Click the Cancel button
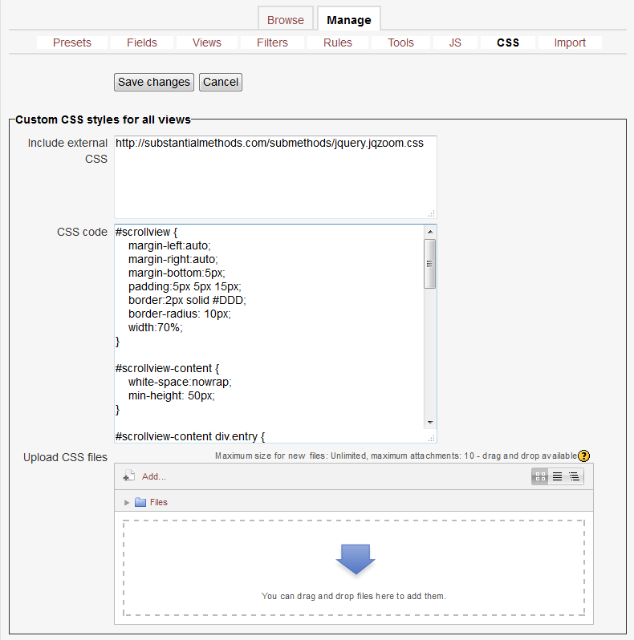The width and height of the screenshot is (634, 640). pyautogui.click(x=221, y=82)
